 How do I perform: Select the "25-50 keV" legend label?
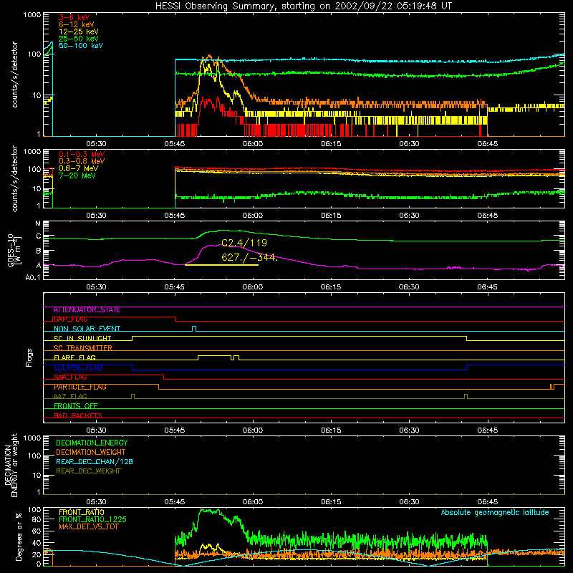point(79,39)
